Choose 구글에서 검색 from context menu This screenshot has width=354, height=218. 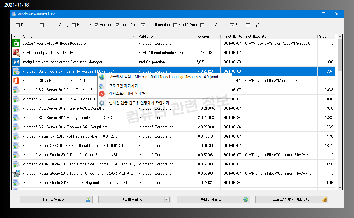(x=165, y=77)
